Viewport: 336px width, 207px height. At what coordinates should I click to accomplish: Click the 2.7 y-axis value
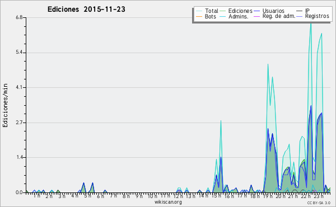19,123
